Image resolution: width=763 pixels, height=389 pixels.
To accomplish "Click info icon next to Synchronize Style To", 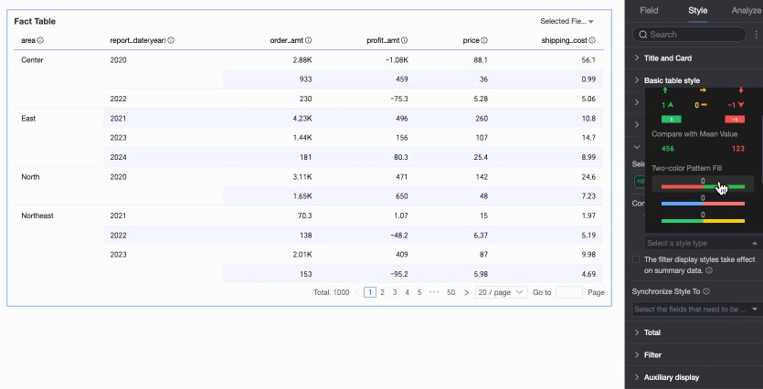I will click(706, 292).
